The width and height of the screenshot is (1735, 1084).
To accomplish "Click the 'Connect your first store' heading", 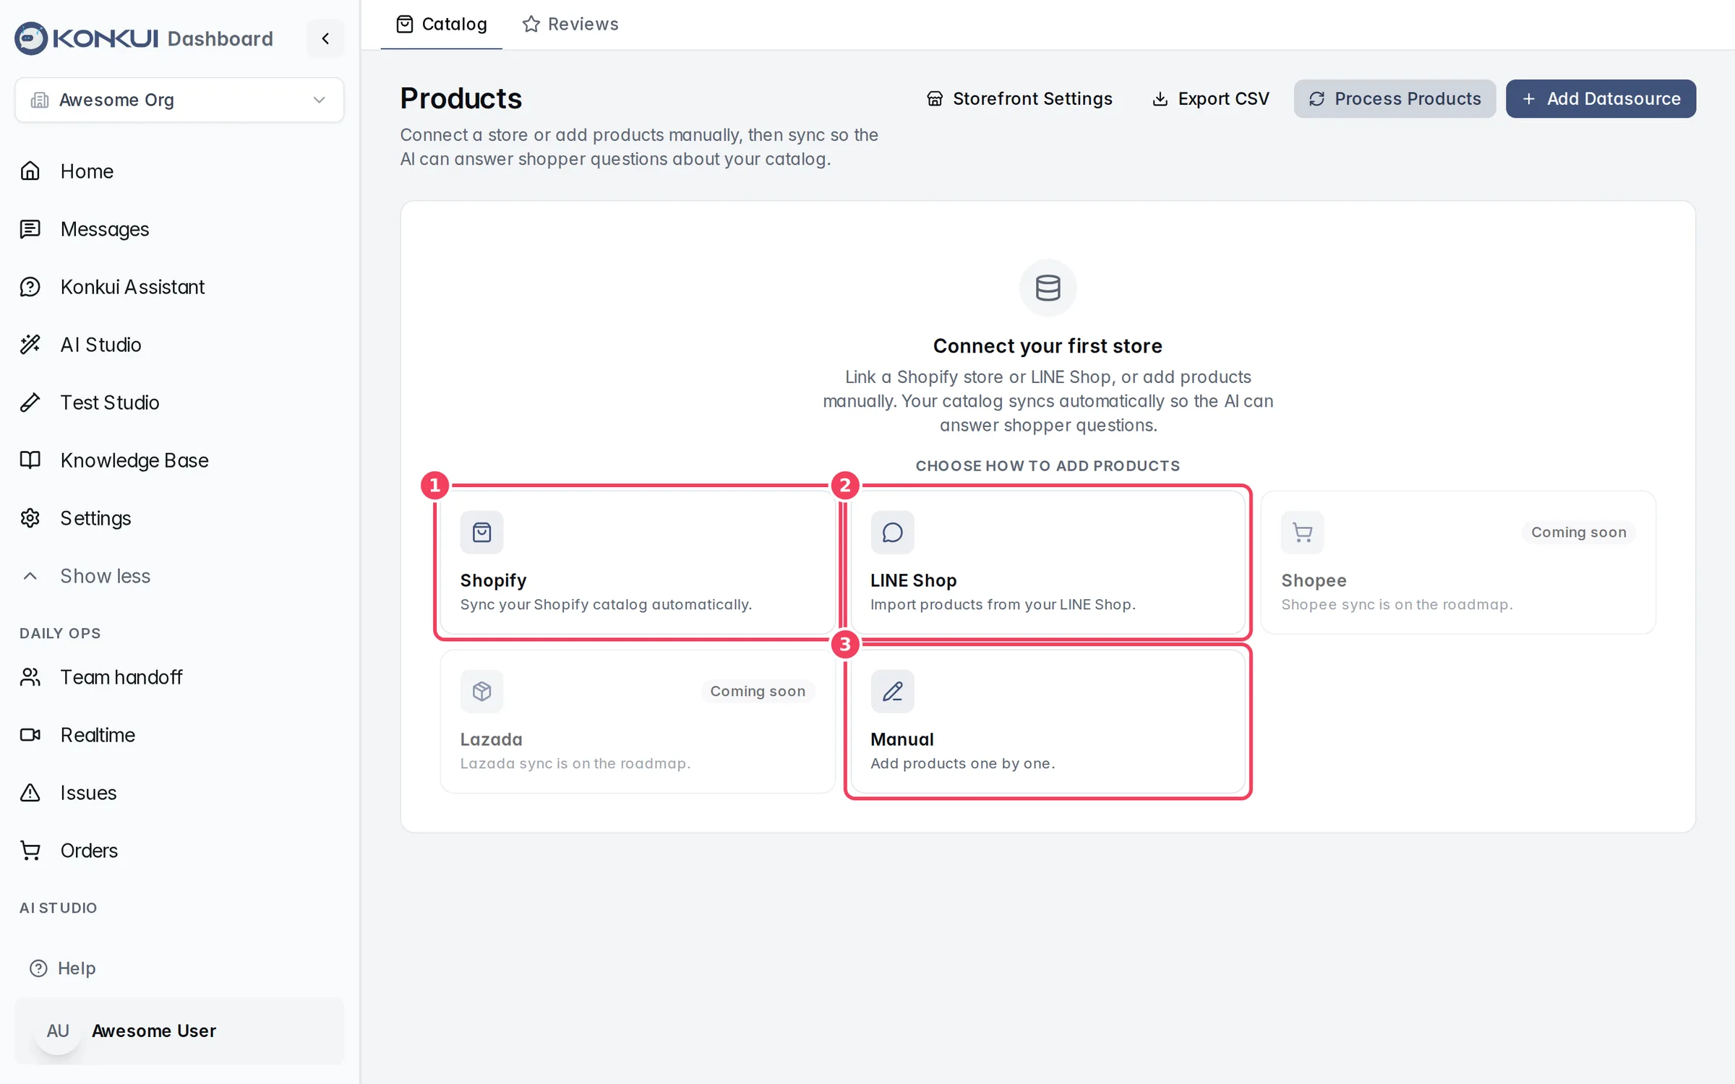I will (x=1048, y=346).
